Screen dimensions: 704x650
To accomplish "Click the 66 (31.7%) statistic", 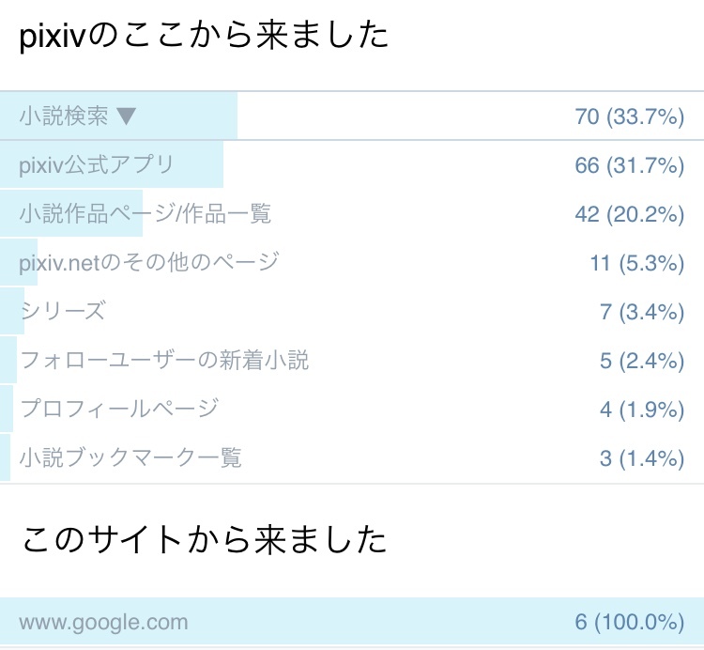I will tap(630, 165).
